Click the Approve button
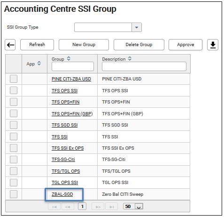 (185, 45)
